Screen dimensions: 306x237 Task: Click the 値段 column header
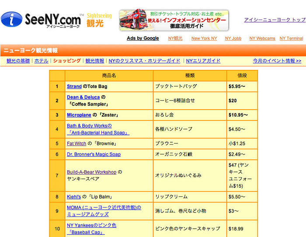pyautogui.click(x=242, y=76)
